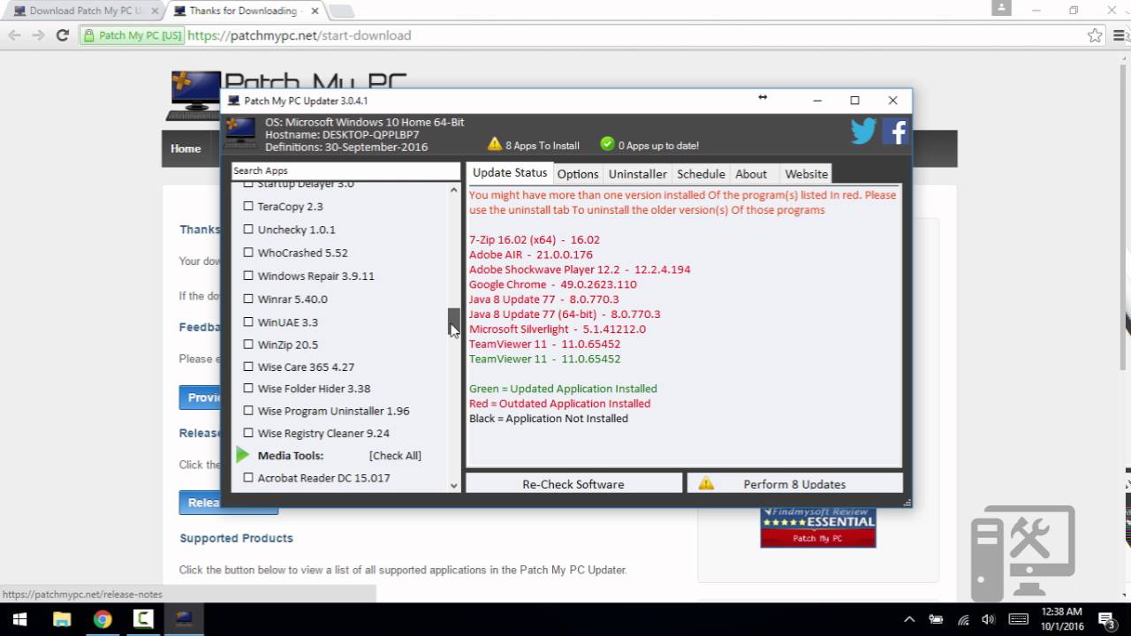Open the green Camtasia taskbar icon
Screen dimensions: 1131x636
coord(143,619)
